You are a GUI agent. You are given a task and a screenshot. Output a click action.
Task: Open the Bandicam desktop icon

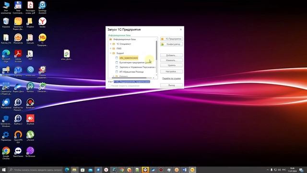[30, 103]
